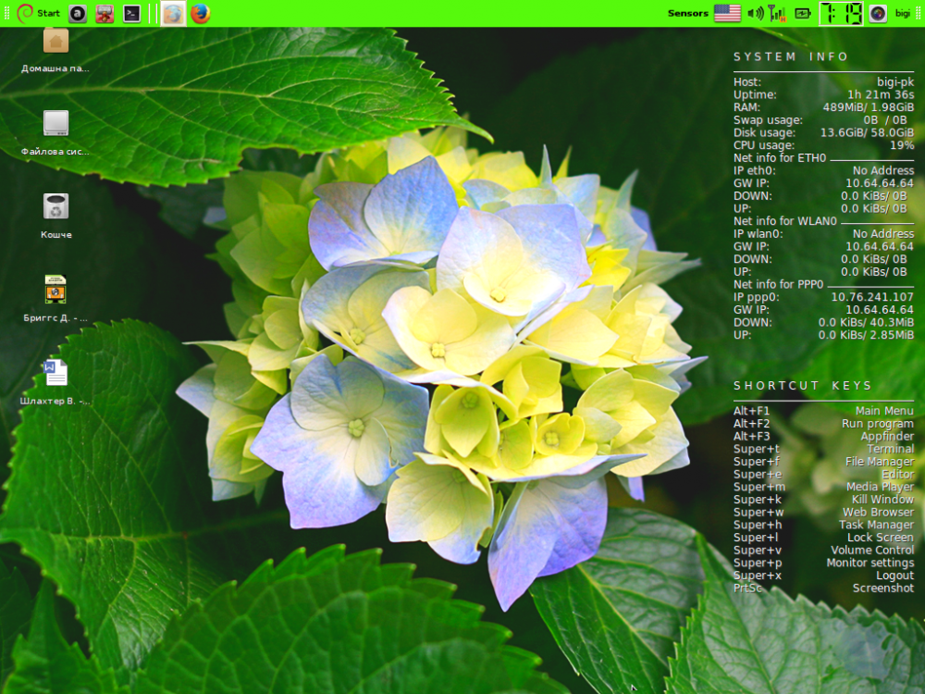Click the 'PrtSc' Screenshot shortcut line

pos(823,589)
